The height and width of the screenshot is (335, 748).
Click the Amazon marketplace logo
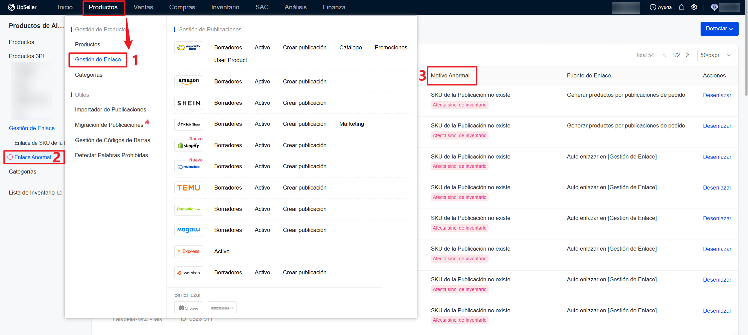(x=188, y=81)
